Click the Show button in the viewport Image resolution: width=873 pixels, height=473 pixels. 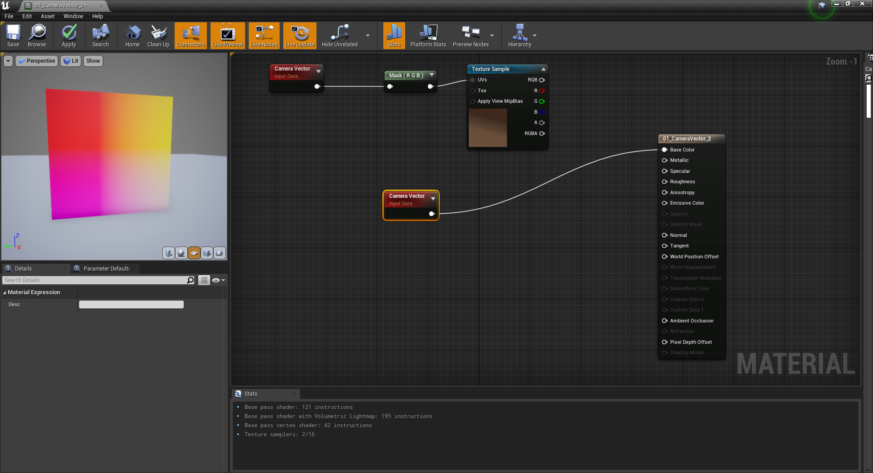tap(93, 60)
